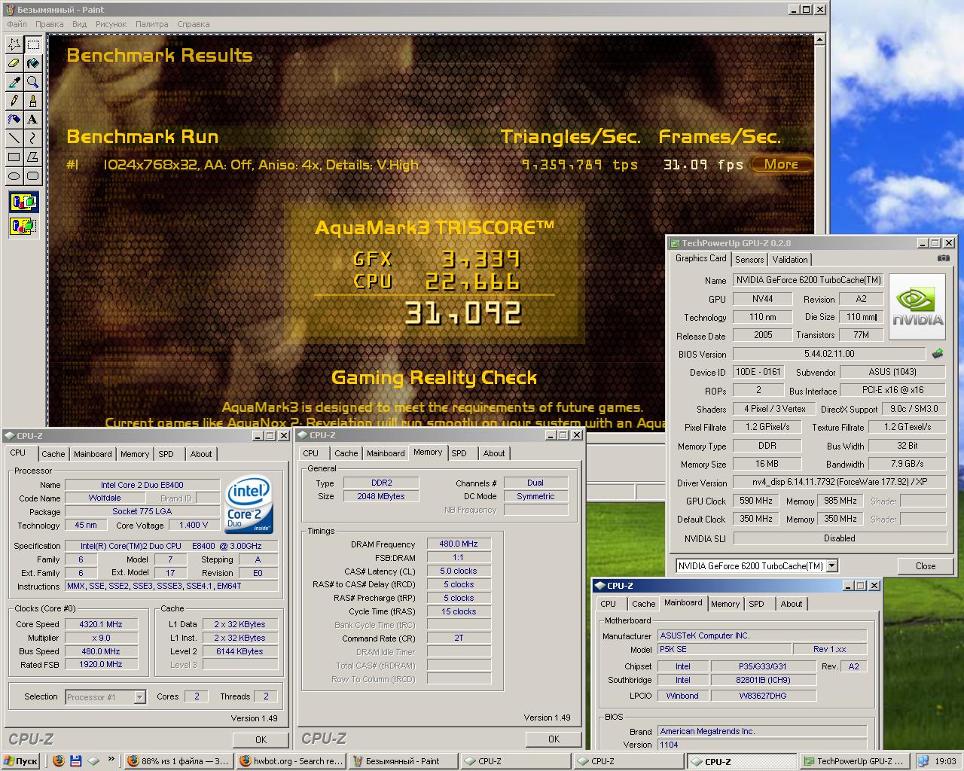The image size is (964, 771).
Task: Launch Firefox from the quick launch bar
Action: 59,761
